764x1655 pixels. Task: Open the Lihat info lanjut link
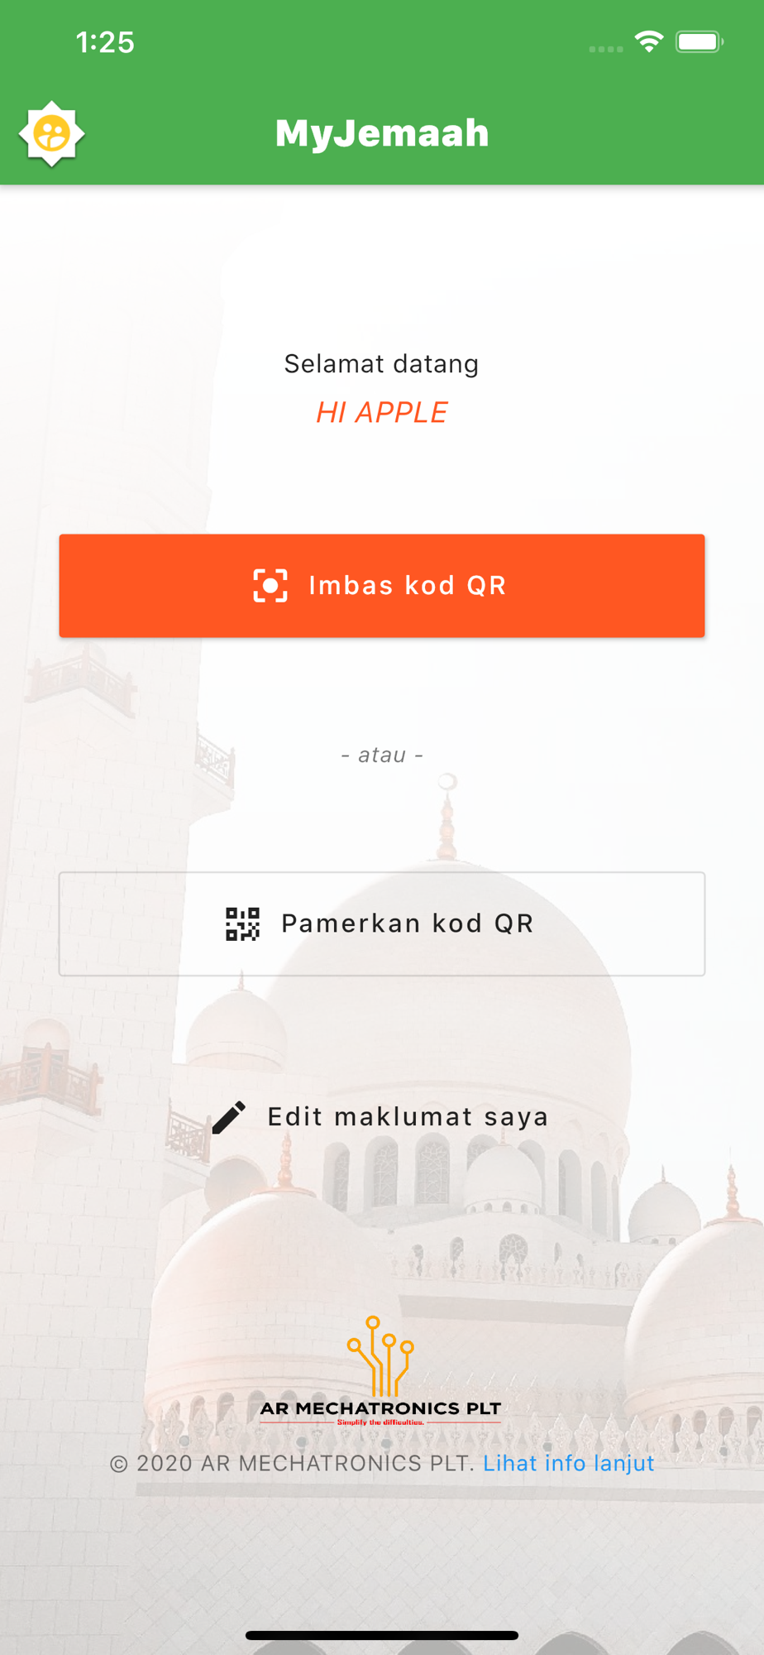[x=569, y=1463]
